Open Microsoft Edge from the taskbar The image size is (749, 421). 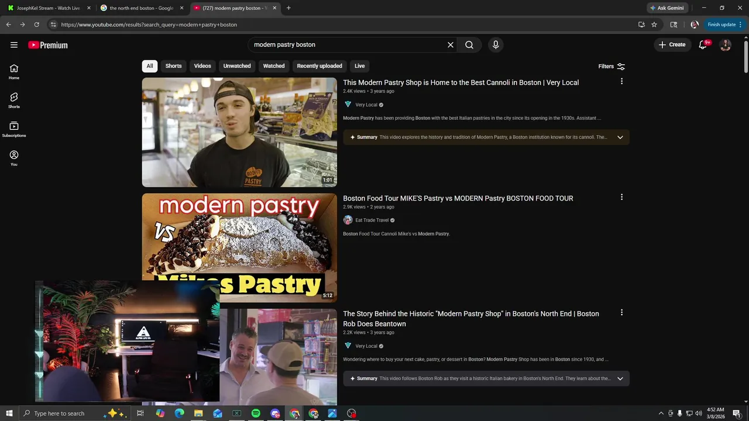(179, 413)
